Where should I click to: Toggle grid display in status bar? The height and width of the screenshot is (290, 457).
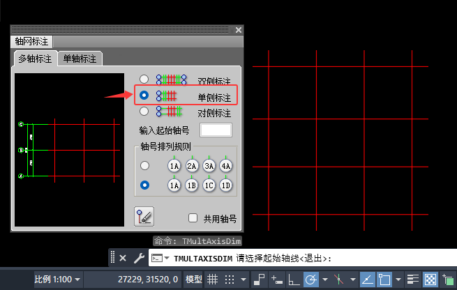pos(212,280)
